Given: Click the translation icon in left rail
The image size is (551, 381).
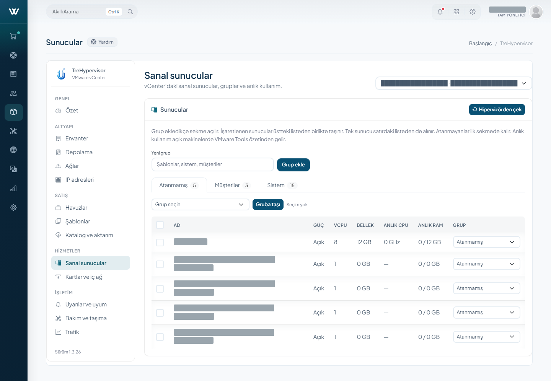Looking at the screenshot, I should 13,169.
